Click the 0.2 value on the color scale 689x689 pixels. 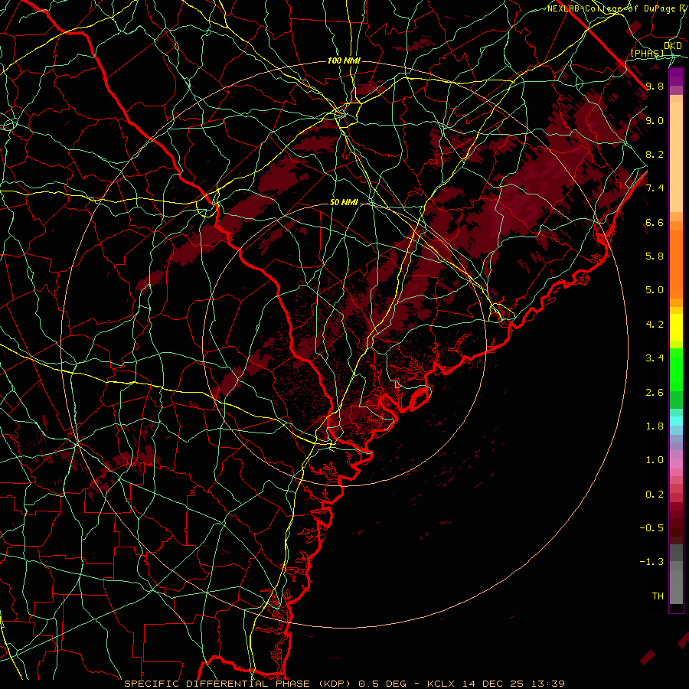pos(655,495)
